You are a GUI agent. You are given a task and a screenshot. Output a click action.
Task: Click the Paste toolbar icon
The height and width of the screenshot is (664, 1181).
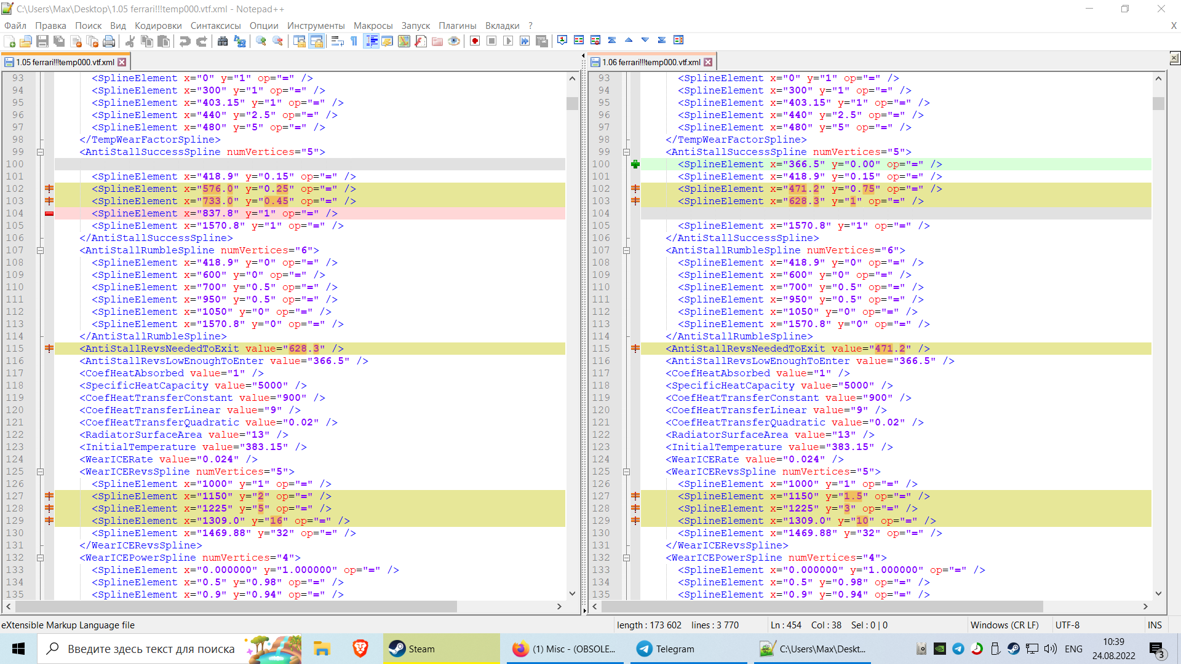[x=163, y=41]
